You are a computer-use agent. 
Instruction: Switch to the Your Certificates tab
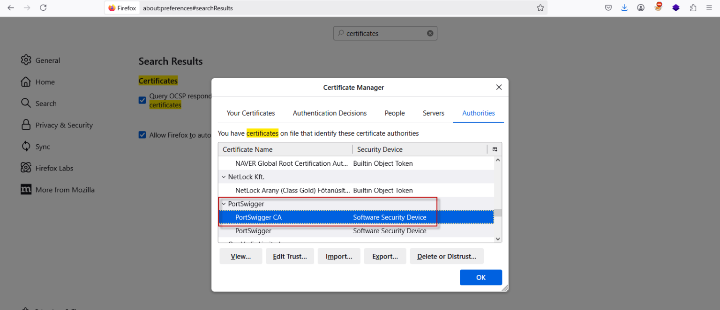click(250, 113)
